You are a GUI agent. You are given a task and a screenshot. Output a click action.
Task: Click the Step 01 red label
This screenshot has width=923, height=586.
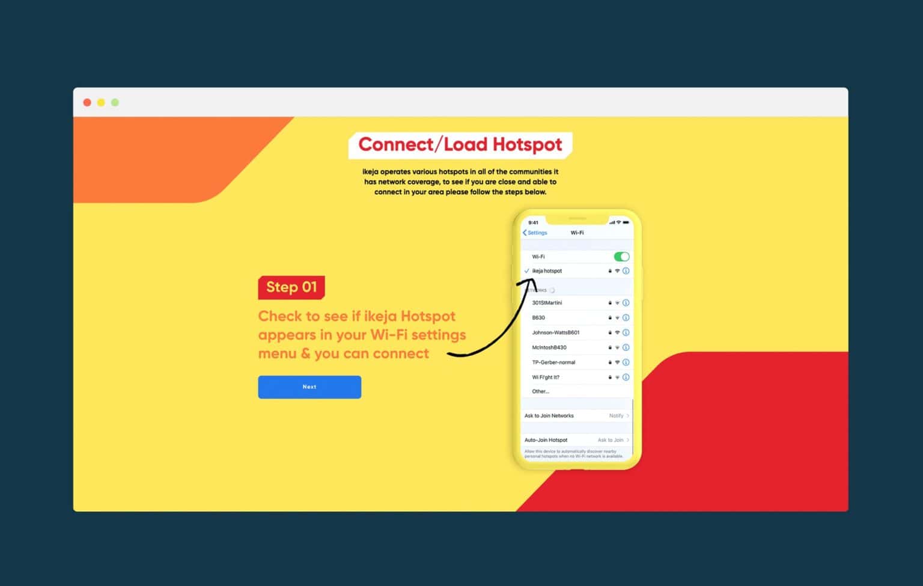[x=291, y=287]
